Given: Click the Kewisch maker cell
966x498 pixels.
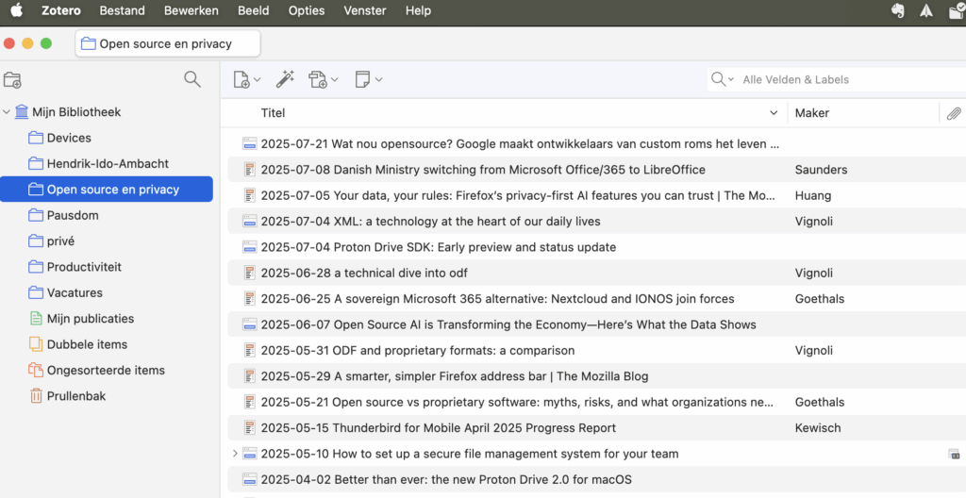Looking at the screenshot, I should [818, 428].
